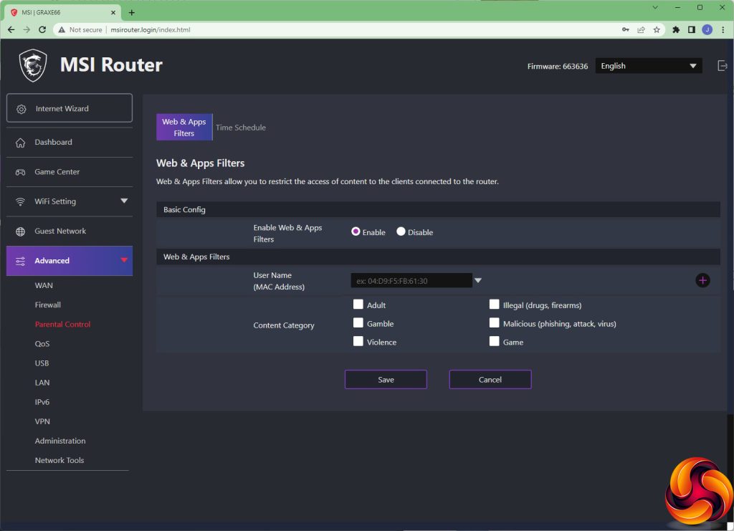
Task: Switch to the Time Schedule tab
Action: tap(241, 128)
